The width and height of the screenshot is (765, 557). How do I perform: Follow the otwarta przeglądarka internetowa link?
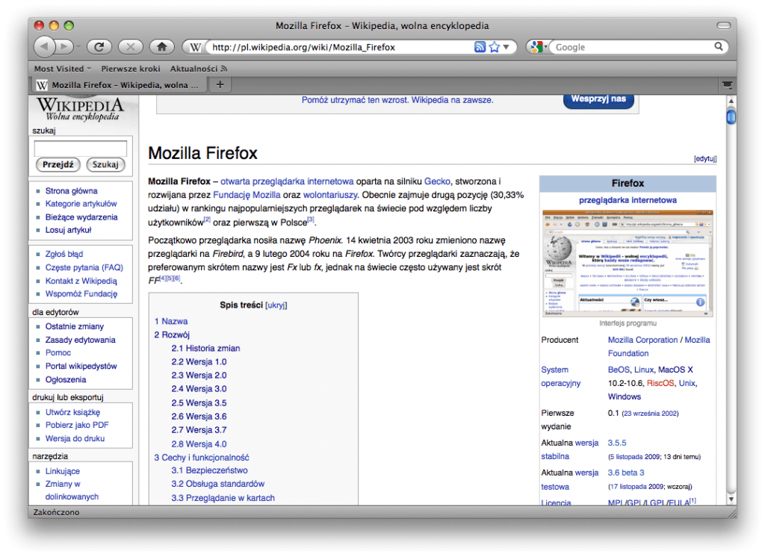pos(287,181)
